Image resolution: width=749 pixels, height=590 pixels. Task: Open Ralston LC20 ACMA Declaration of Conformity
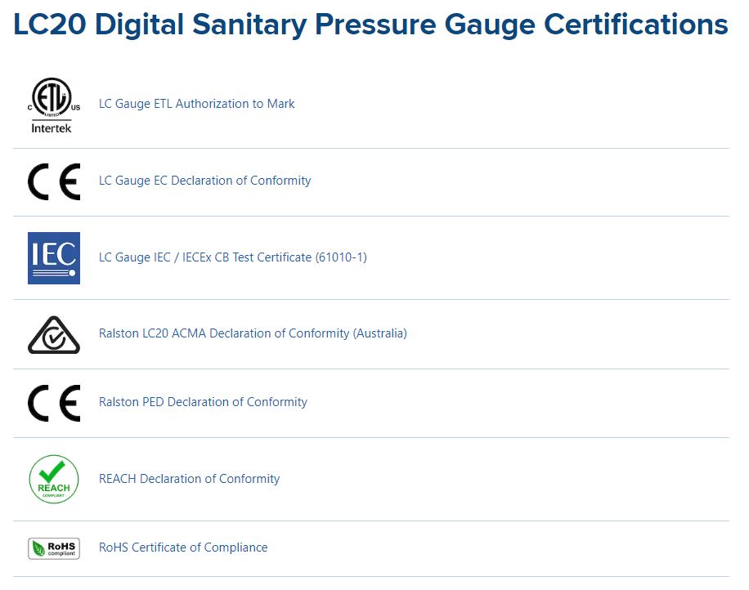point(253,333)
